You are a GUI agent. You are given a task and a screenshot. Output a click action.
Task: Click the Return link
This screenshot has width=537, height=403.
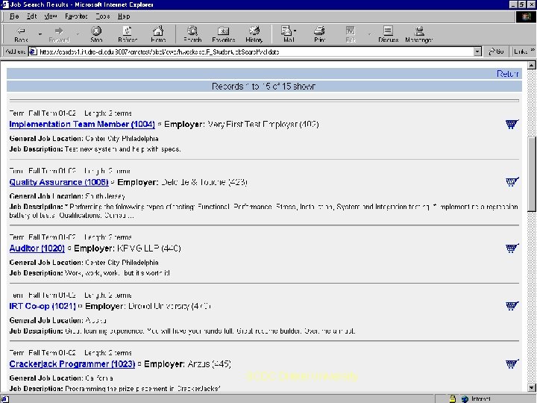(508, 74)
